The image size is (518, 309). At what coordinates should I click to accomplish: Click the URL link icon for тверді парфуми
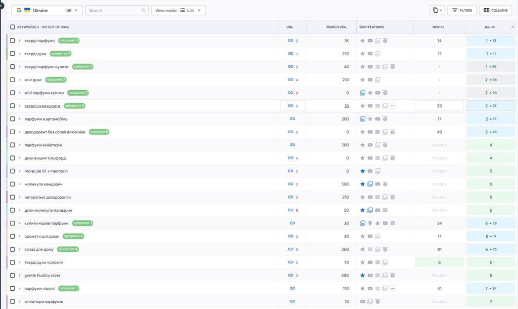[290, 41]
